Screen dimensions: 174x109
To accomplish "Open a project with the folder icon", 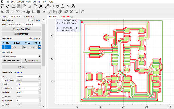I will [13, 6].
